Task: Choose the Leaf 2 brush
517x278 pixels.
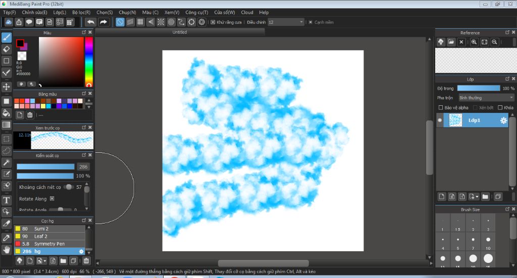Action: 41,236
